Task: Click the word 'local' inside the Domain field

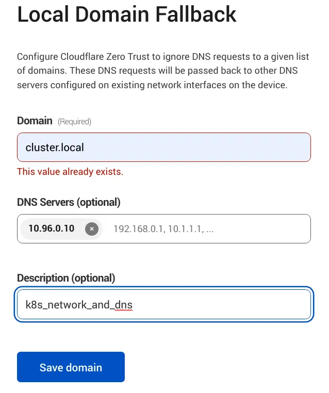Action: point(72,148)
